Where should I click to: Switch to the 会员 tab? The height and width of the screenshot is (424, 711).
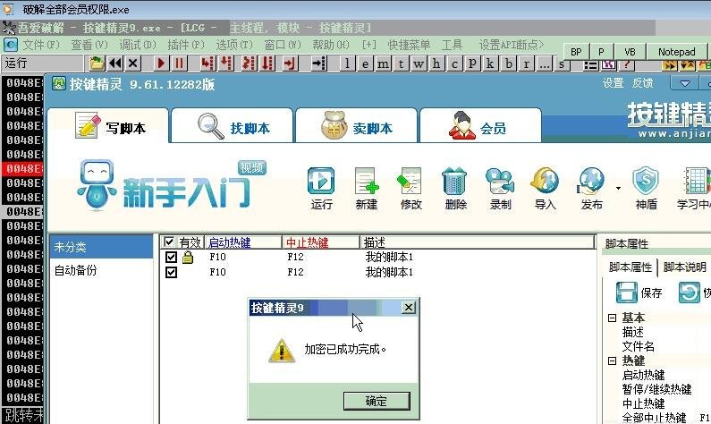pyautogui.click(x=480, y=126)
